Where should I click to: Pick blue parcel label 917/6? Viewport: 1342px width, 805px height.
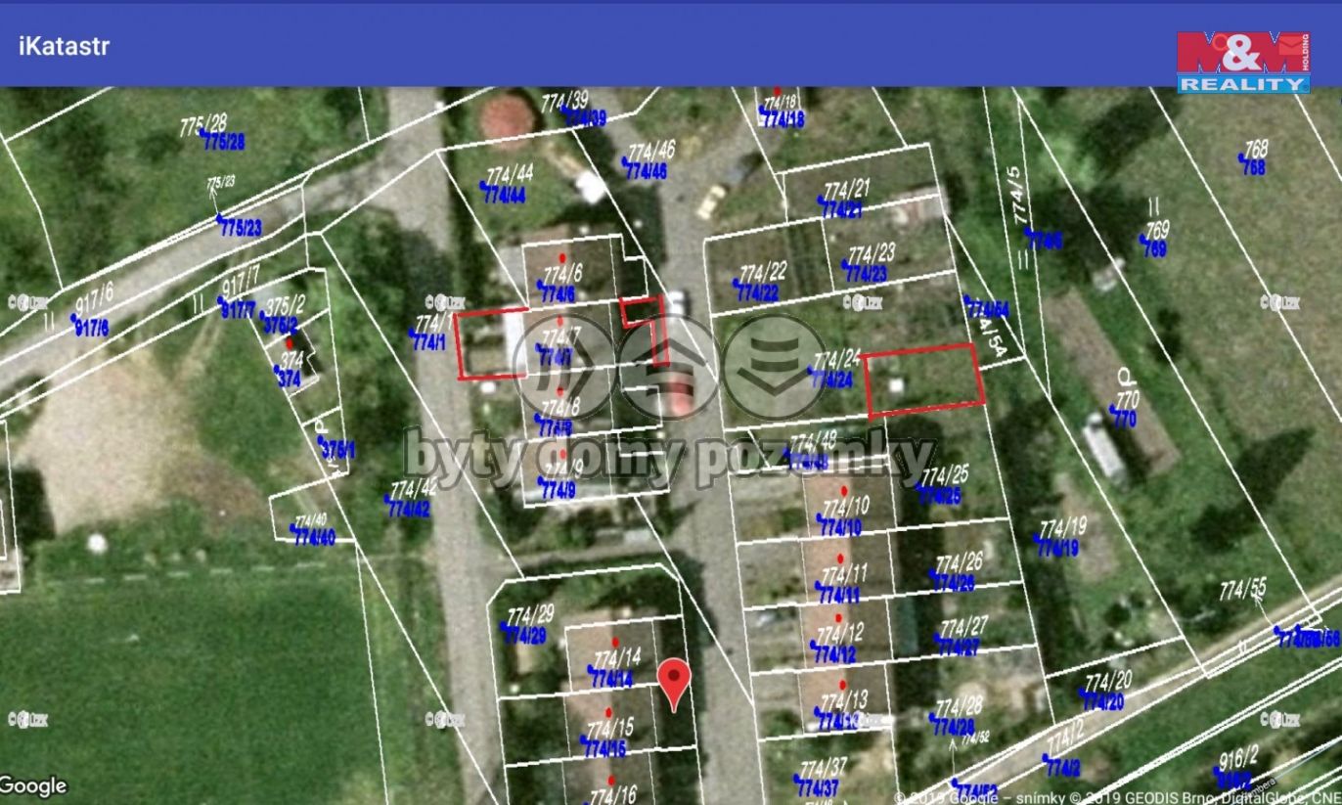point(91,329)
